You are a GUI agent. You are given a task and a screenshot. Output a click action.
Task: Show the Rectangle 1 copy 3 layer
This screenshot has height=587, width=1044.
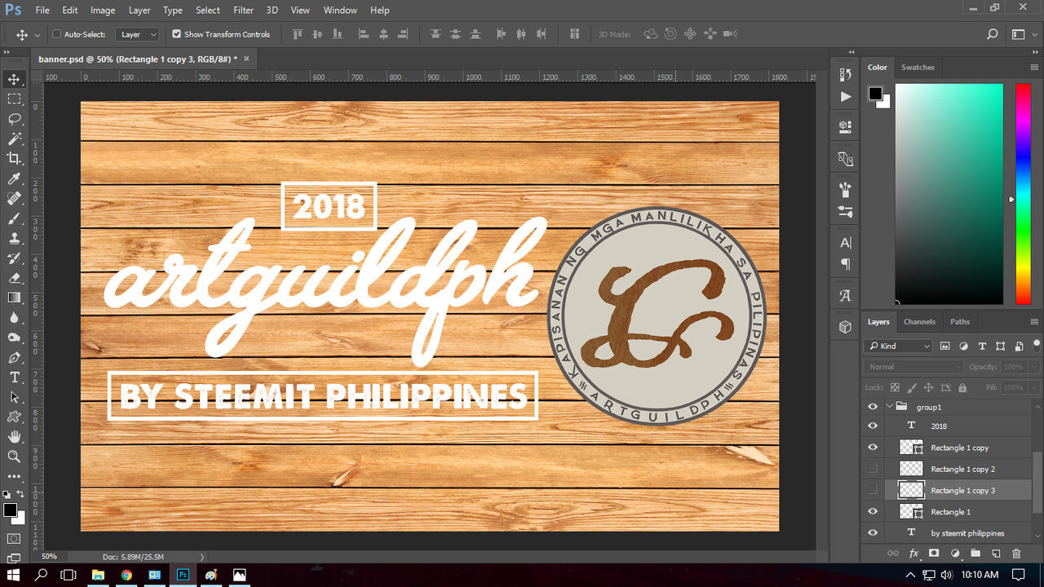click(873, 490)
